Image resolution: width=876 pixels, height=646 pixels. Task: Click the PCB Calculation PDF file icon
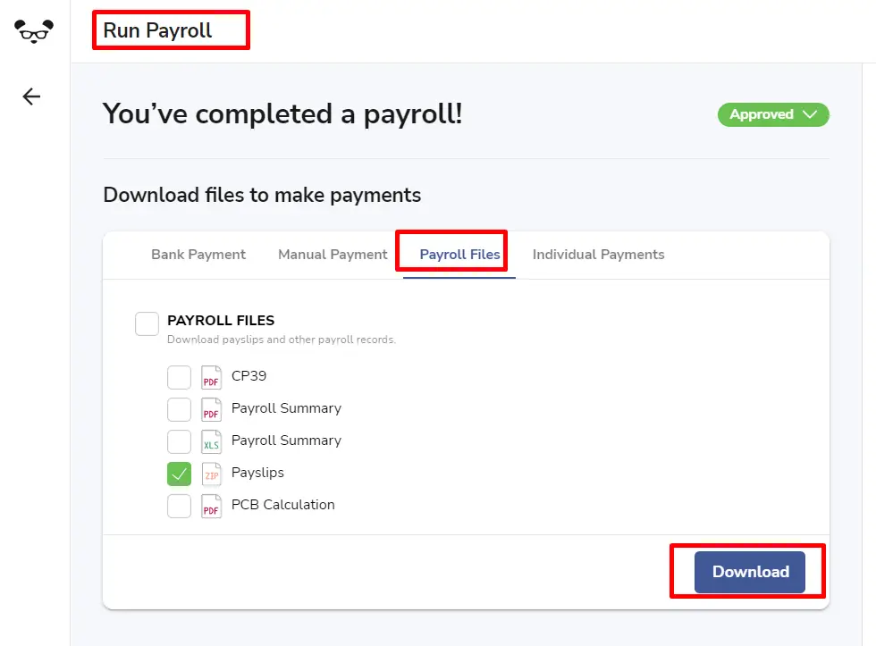coord(211,506)
